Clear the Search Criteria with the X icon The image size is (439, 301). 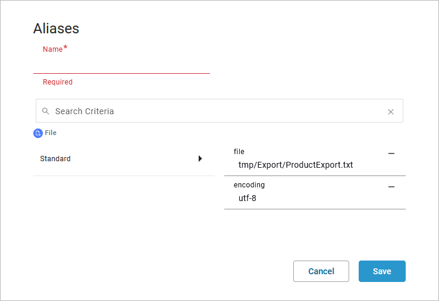point(391,112)
